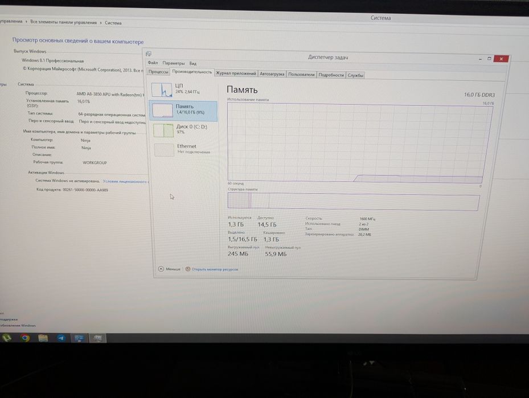The width and height of the screenshot is (529, 398).
Task: Open the Вид menu
Action: point(192,63)
